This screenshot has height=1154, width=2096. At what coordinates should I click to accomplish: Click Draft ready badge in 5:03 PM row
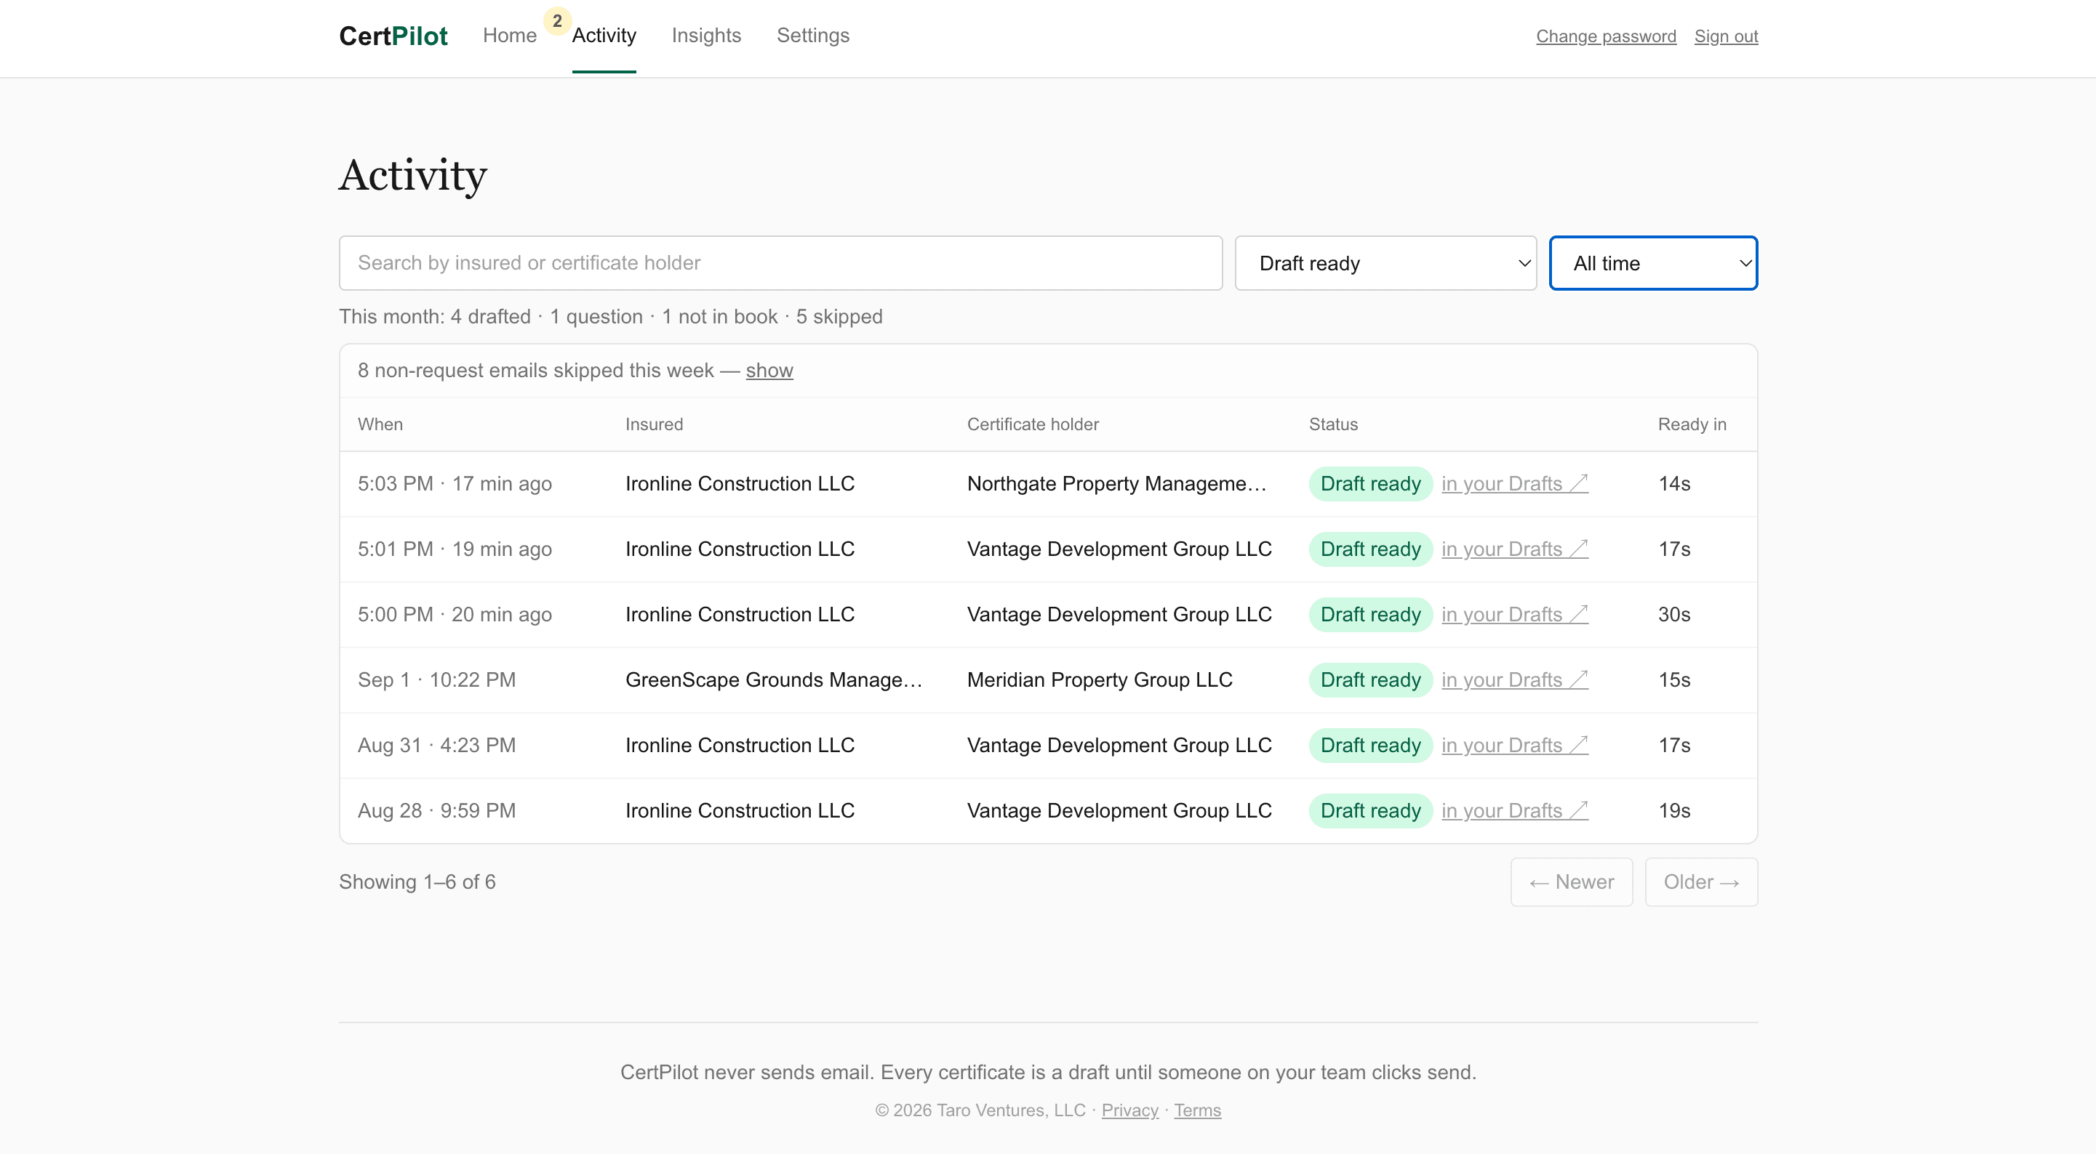point(1370,484)
